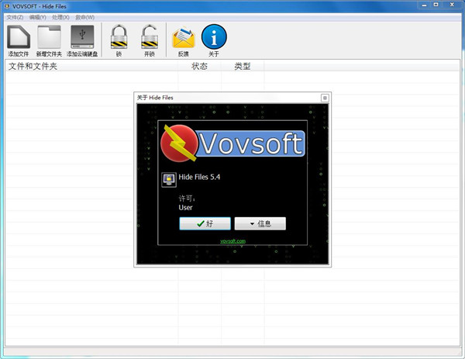
Task: Maximize the VOVSOFT Hide Files window
Action: (x=436, y=5)
